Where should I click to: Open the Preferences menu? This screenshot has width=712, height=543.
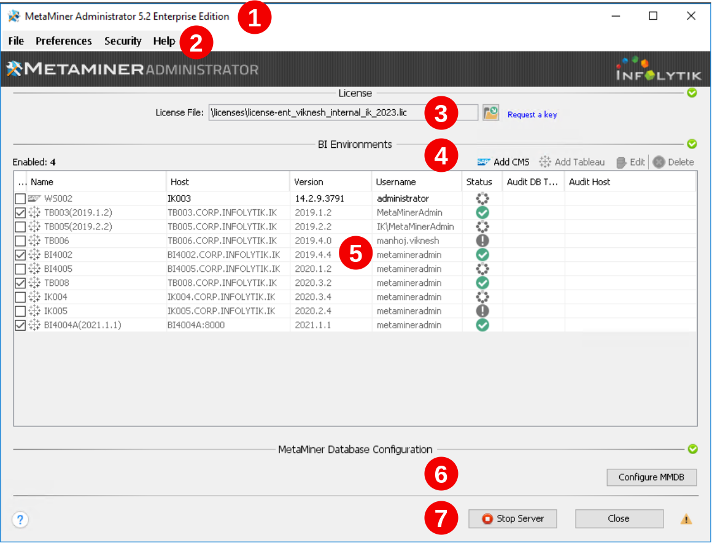[64, 41]
